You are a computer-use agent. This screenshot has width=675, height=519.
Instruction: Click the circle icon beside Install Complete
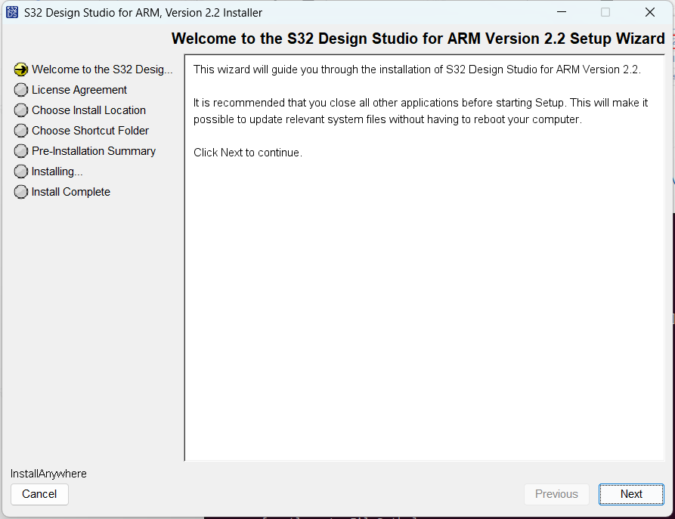pyautogui.click(x=21, y=192)
